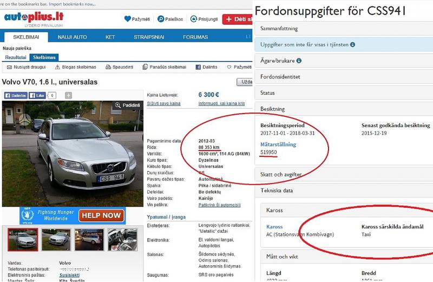Open the FORUMAS tab
Viewport: 433px width, 282px height.
(x=195, y=37)
